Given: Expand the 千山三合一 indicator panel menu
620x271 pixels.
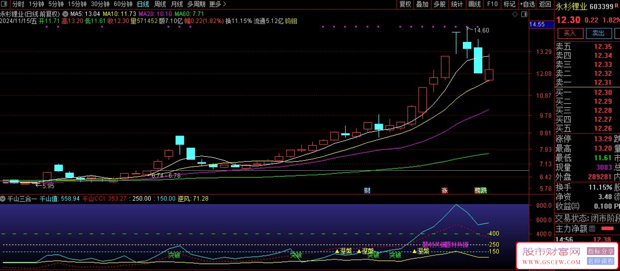Looking at the screenshot, I should click(3, 199).
